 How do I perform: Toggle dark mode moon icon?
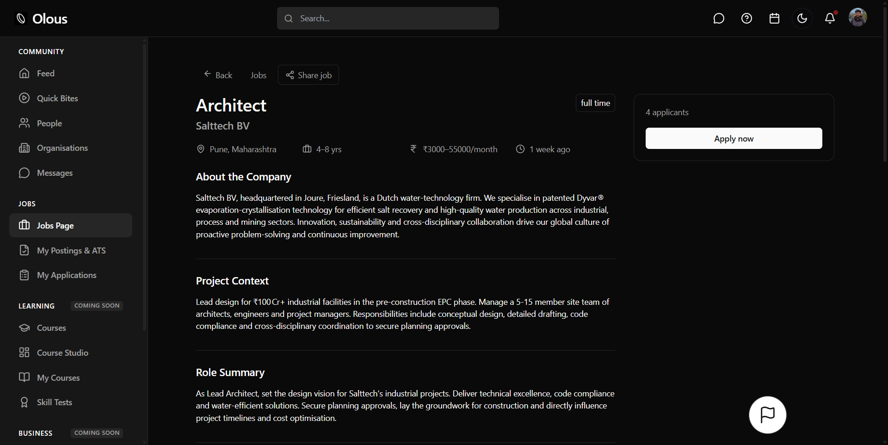click(x=802, y=19)
